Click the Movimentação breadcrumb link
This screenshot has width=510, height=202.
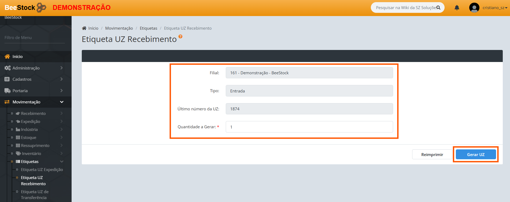tap(119, 28)
